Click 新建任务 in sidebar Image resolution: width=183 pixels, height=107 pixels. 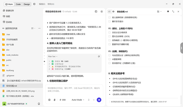(8, 11)
